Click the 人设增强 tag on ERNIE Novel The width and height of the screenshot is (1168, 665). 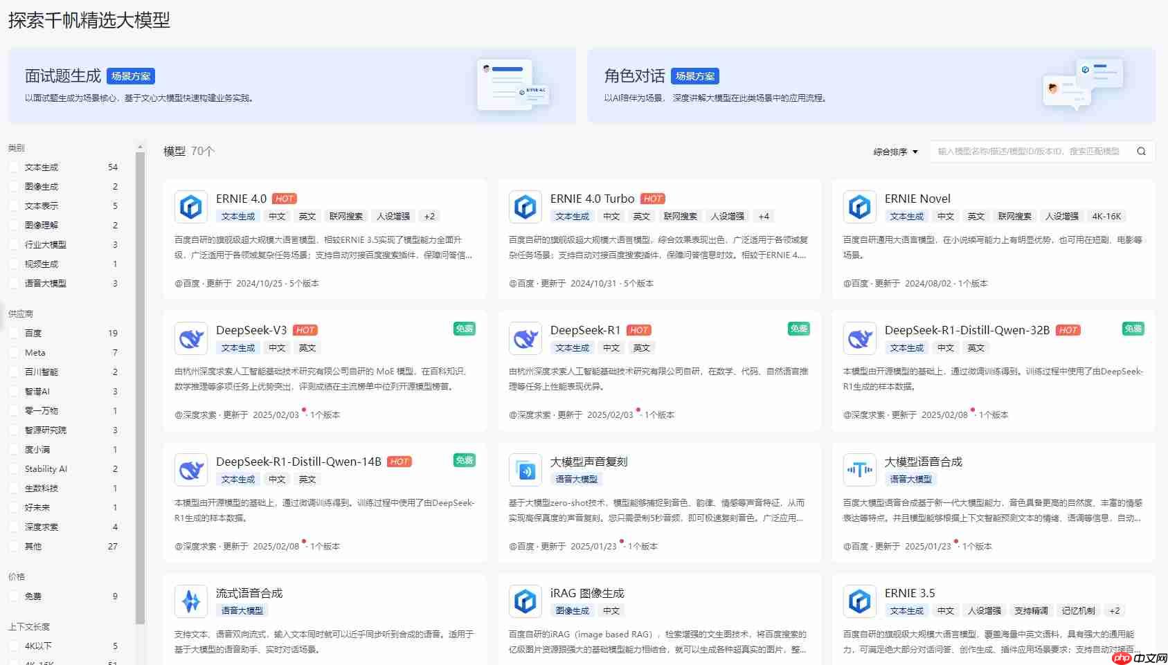1062,217
